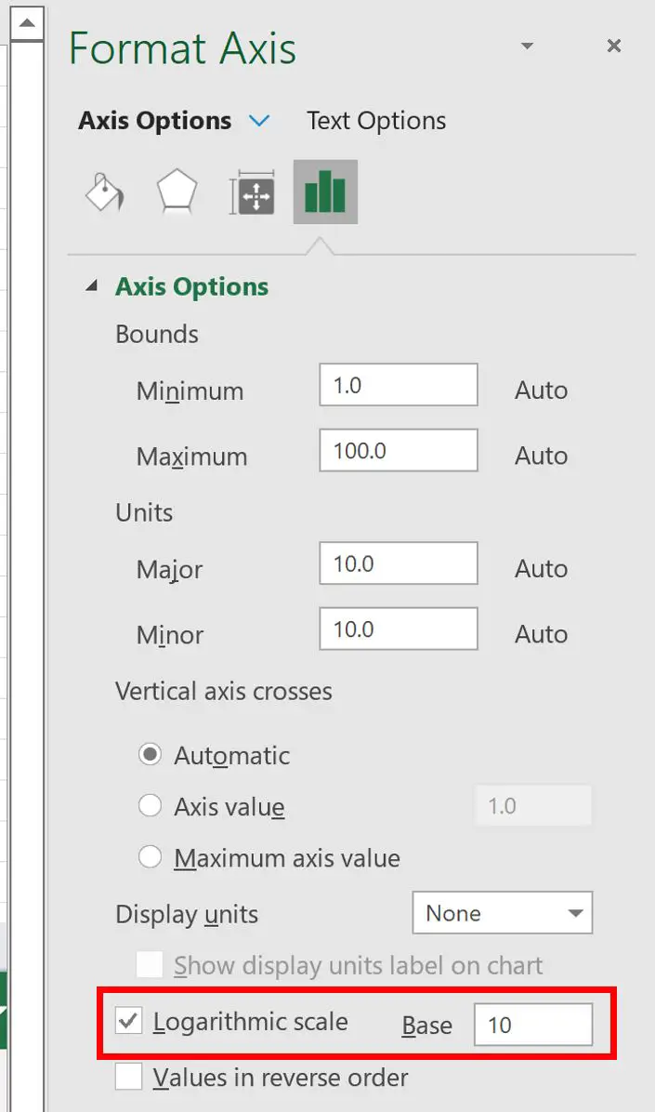The width and height of the screenshot is (655, 1112).
Task: Open the Format Axis pane options arrow
Action: pyautogui.click(x=527, y=46)
